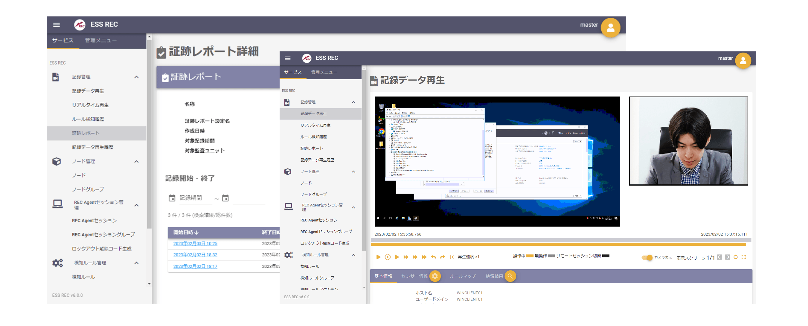Enter fullscreen with the expand icon
This screenshot has width=808, height=326.
[x=743, y=257]
